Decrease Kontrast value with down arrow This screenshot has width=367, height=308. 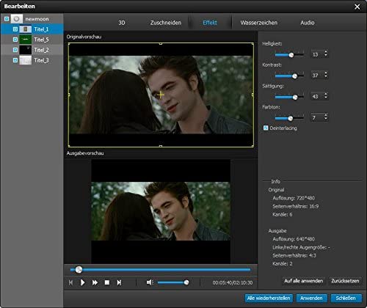pyautogui.click(x=326, y=76)
